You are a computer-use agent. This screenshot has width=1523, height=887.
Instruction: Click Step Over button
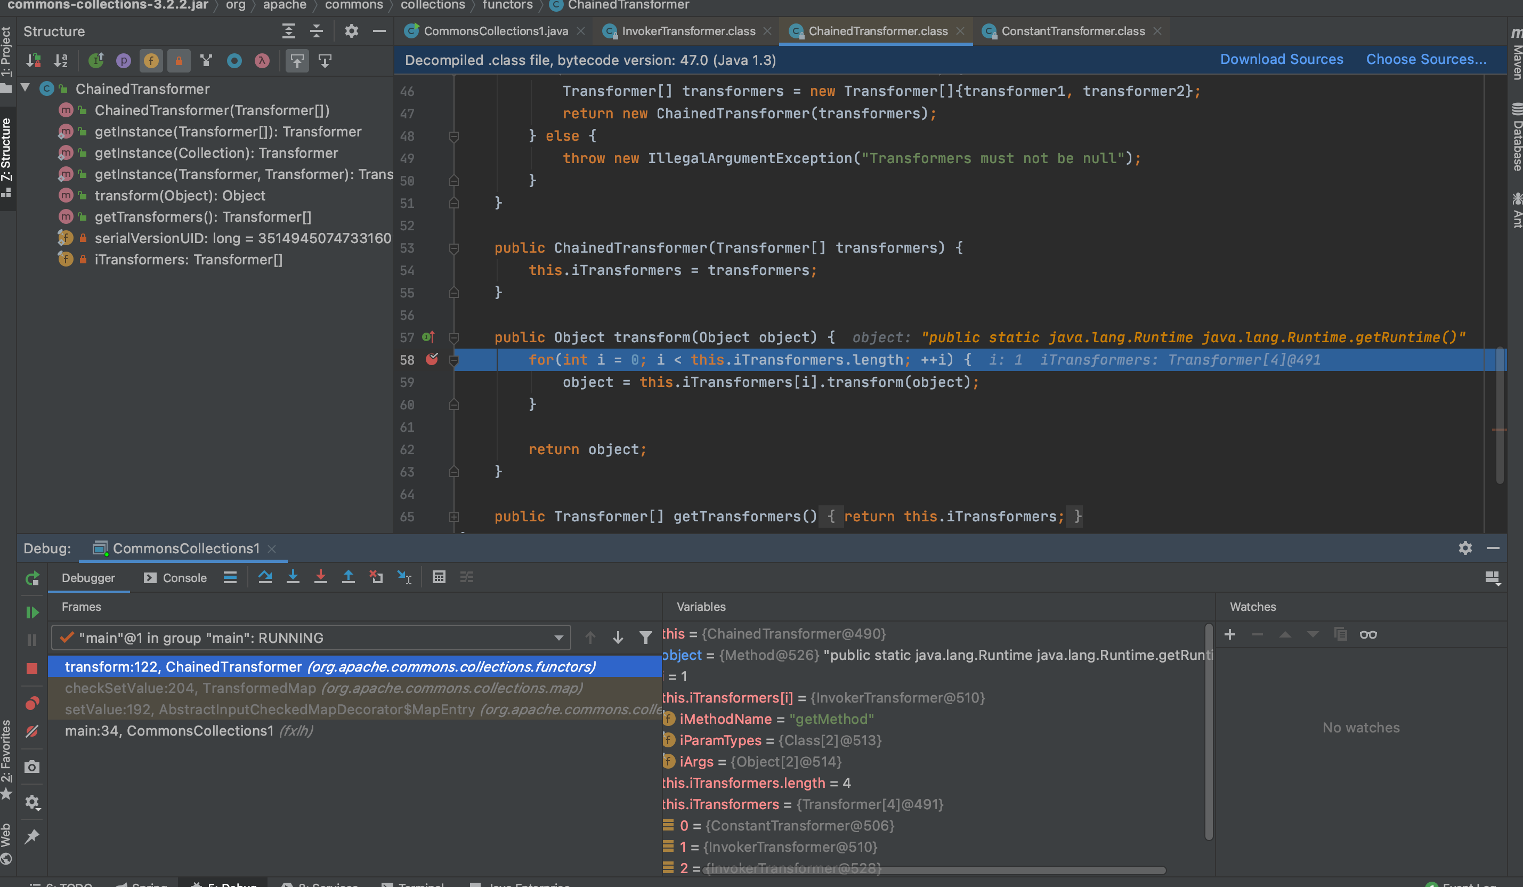(265, 577)
